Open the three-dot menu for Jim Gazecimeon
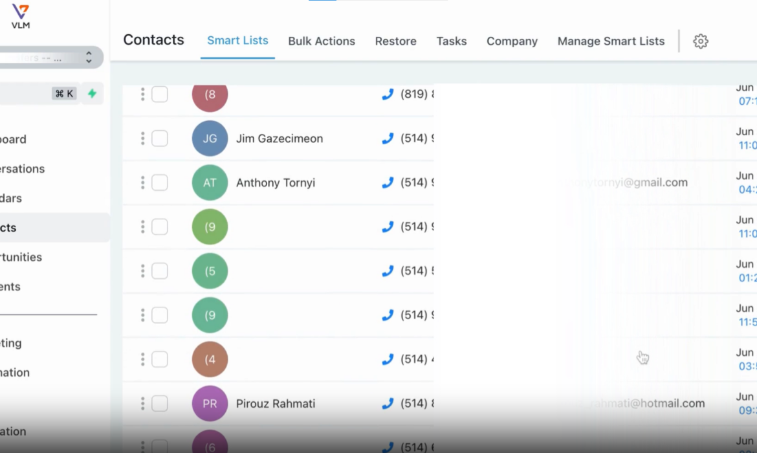The height and width of the screenshot is (453, 757). pos(142,138)
